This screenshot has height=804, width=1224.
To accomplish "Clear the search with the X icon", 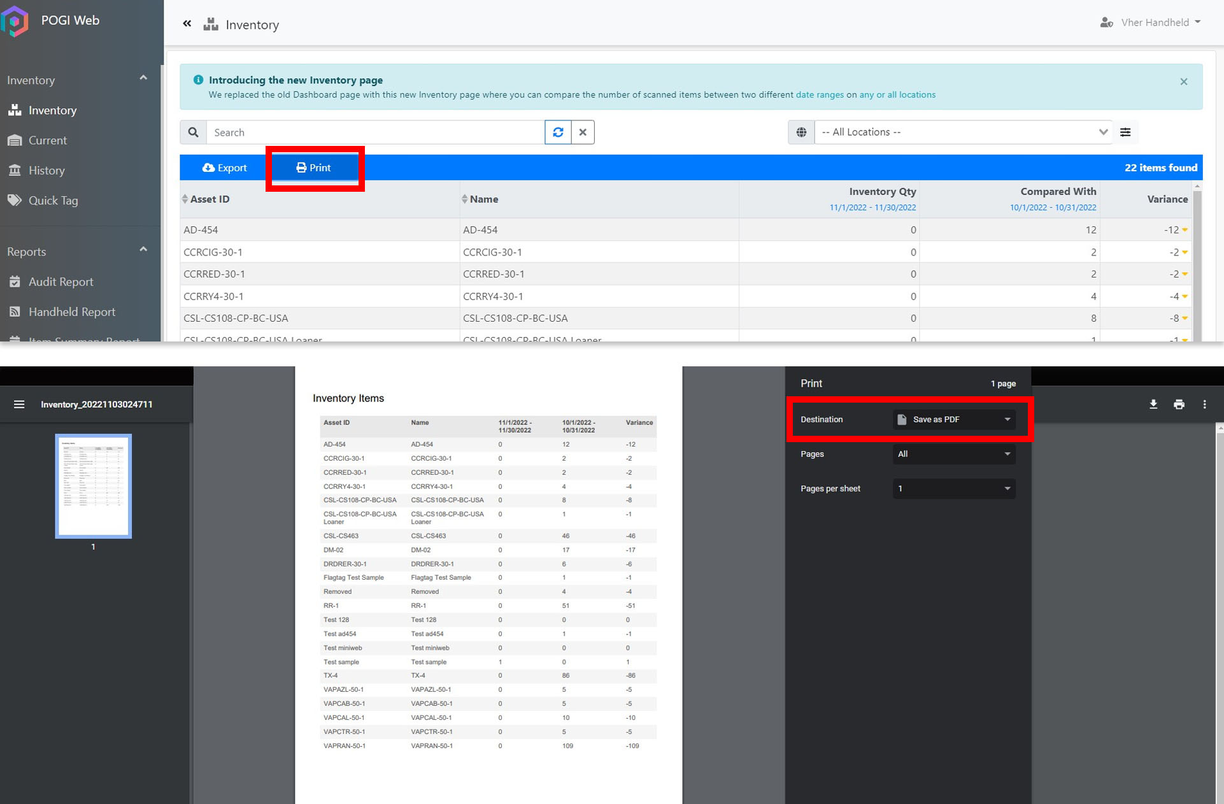I will click(x=583, y=132).
